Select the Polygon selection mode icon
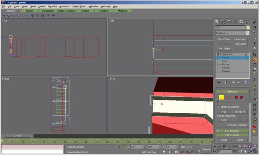Viewport: 259px width, 155px height. (237, 97)
